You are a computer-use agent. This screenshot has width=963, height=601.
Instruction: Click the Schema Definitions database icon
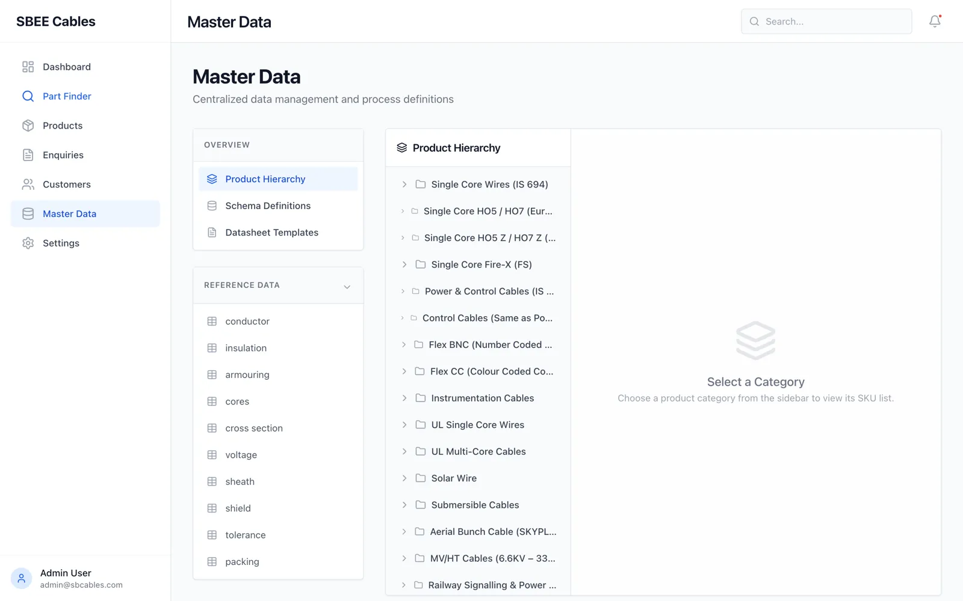212,206
